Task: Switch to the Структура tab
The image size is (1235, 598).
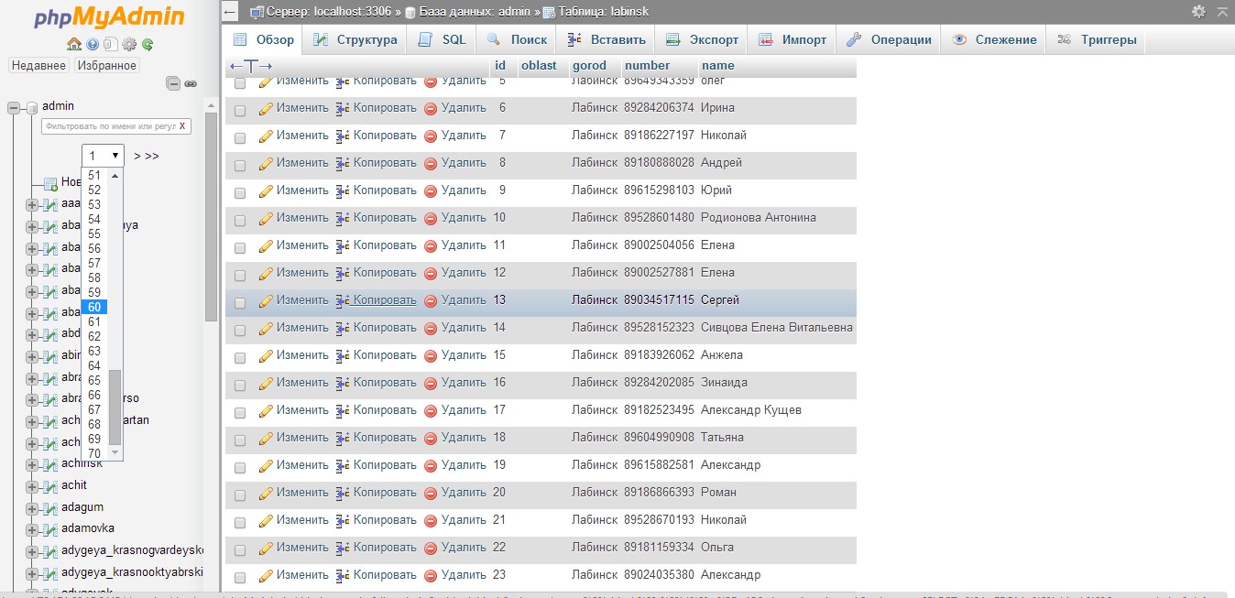Action: (355, 39)
